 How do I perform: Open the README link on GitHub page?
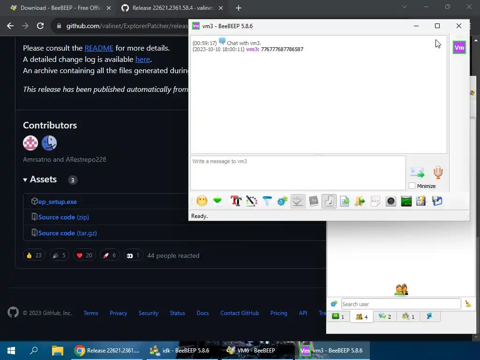tap(99, 48)
